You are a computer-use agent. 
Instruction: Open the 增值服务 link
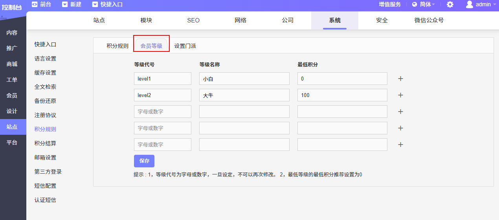tap(389, 4)
